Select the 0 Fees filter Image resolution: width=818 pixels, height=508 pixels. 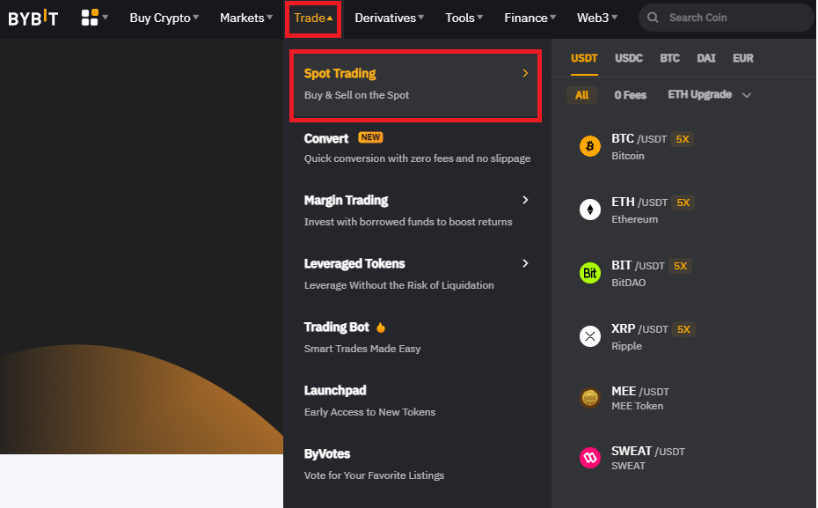tap(630, 95)
